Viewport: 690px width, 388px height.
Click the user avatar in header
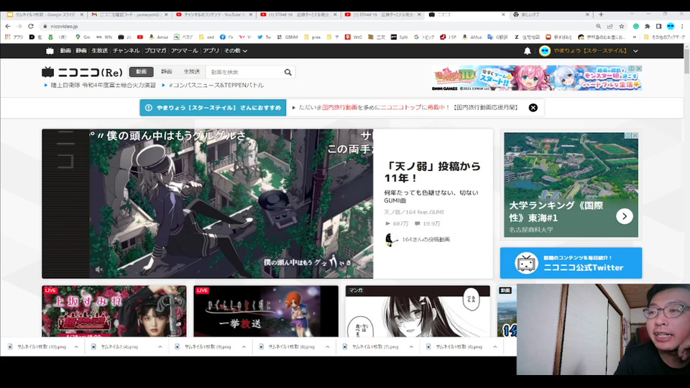[x=544, y=51]
